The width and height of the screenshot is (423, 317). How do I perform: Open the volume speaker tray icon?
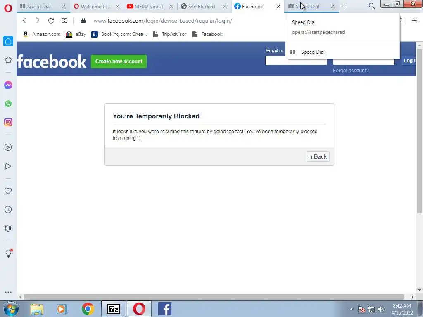coord(381,309)
